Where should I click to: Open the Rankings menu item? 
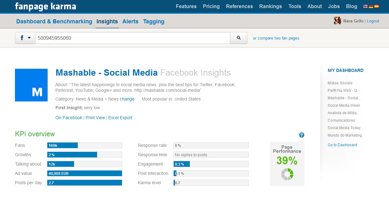[270, 6]
